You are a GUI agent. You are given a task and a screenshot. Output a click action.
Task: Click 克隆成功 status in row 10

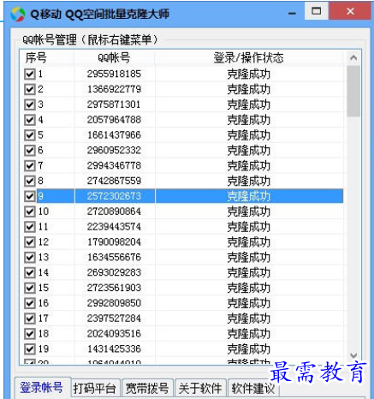click(x=249, y=211)
